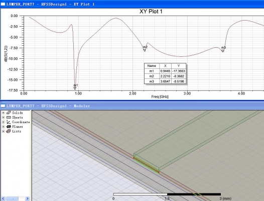Expand the Solids tree node
264x201 pixels.
pyautogui.click(x=3, y=113)
